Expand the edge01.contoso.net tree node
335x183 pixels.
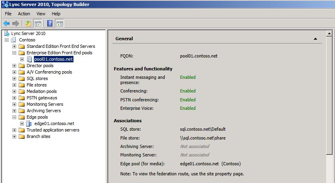[x=22, y=123]
